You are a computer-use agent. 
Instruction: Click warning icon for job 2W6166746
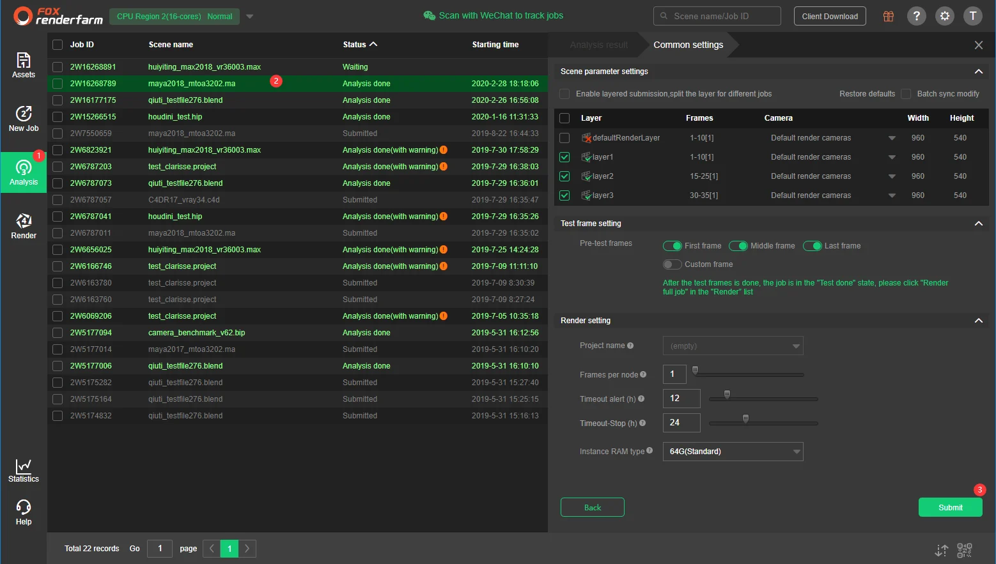(x=444, y=266)
